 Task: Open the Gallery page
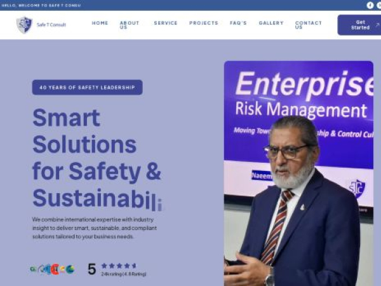point(271,23)
